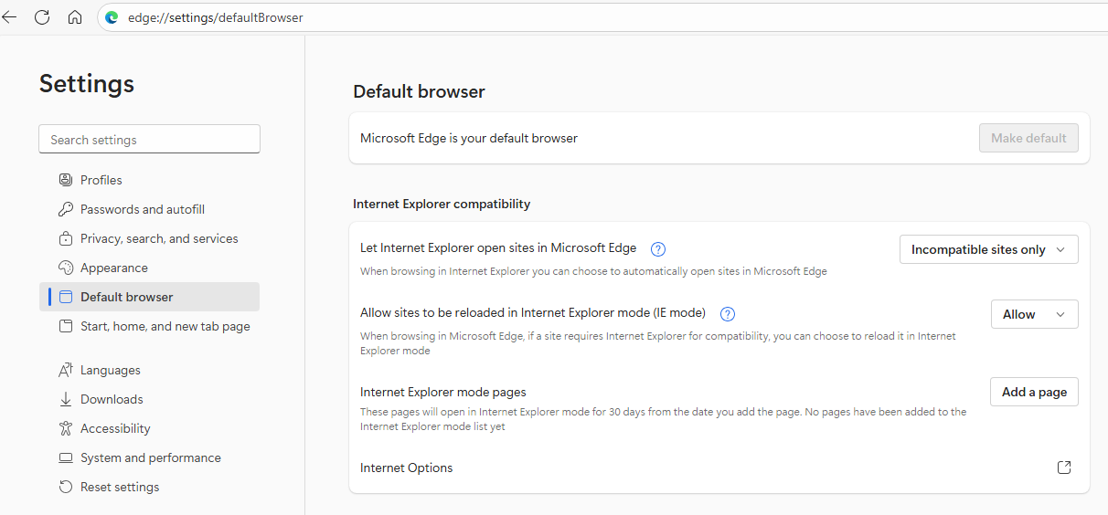Go to System and performance
This screenshot has height=515, width=1108.
coord(150,457)
